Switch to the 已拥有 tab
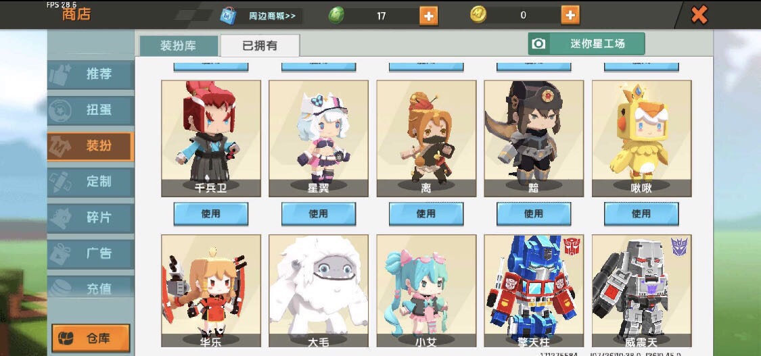The image size is (761, 356). (x=260, y=45)
